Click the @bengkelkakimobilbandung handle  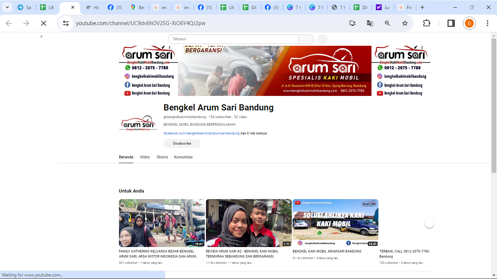185,117
